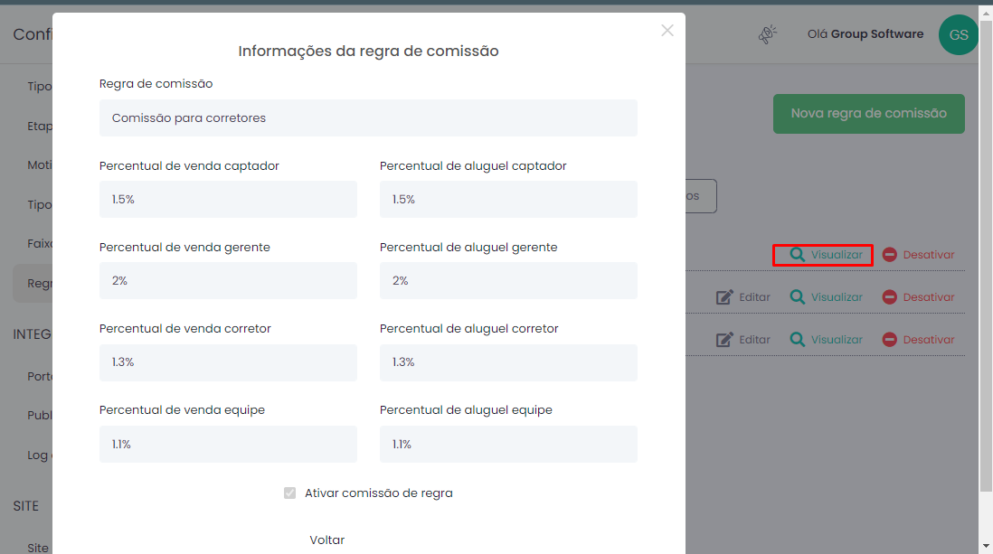Click the Ativar comissão de regra label text
The image size is (993, 554).
[x=379, y=493]
